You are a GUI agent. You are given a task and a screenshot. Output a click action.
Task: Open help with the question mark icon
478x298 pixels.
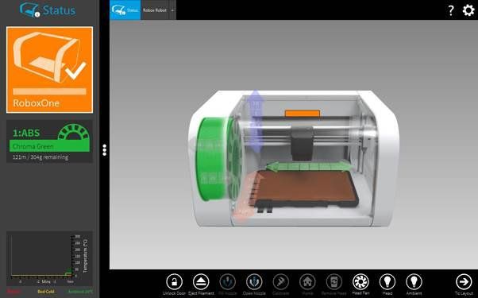click(451, 10)
